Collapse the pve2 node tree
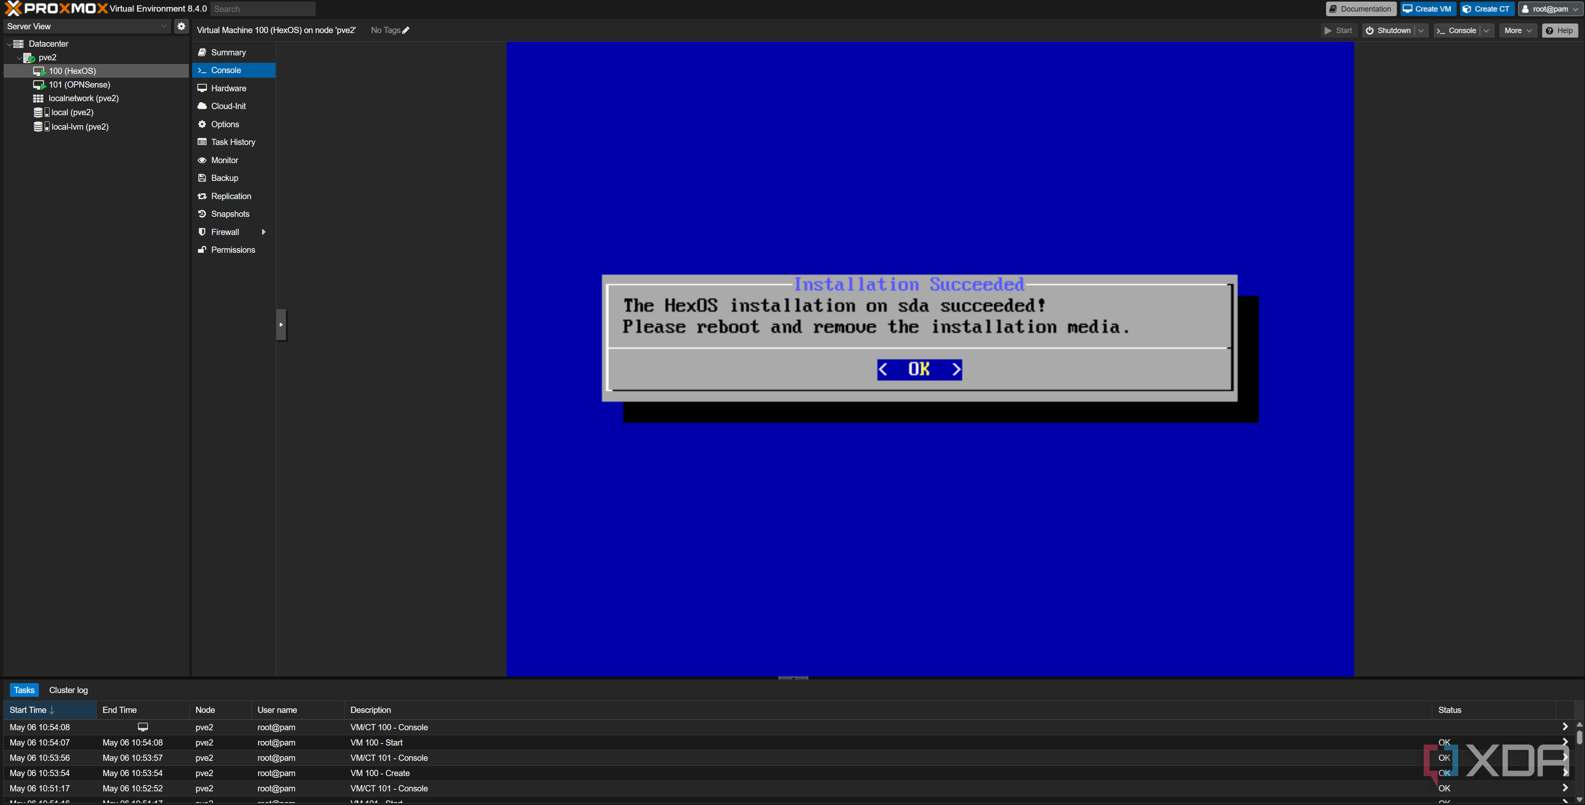This screenshot has height=805, width=1585. coord(19,58)
